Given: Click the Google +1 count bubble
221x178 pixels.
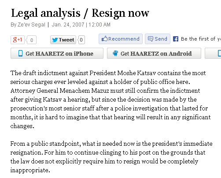Looking at the screenshot, I should coord(31,40).
